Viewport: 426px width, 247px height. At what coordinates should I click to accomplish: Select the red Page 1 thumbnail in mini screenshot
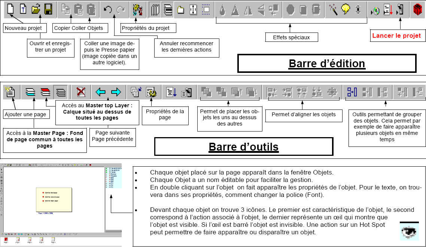pyautogui.click(x=6, y=240)
